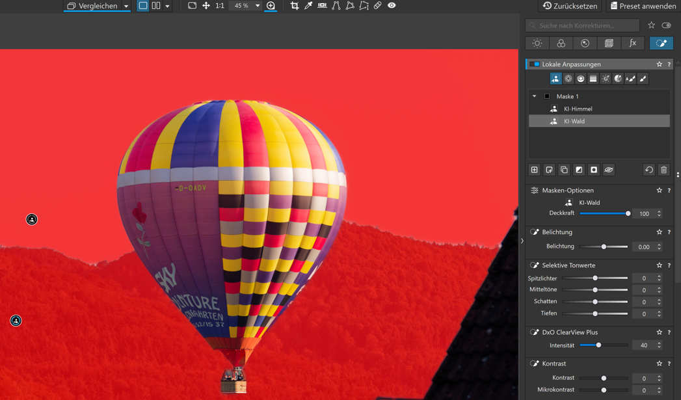
Task: Toggle the active corrections filter switch
Action: [666, 25]
